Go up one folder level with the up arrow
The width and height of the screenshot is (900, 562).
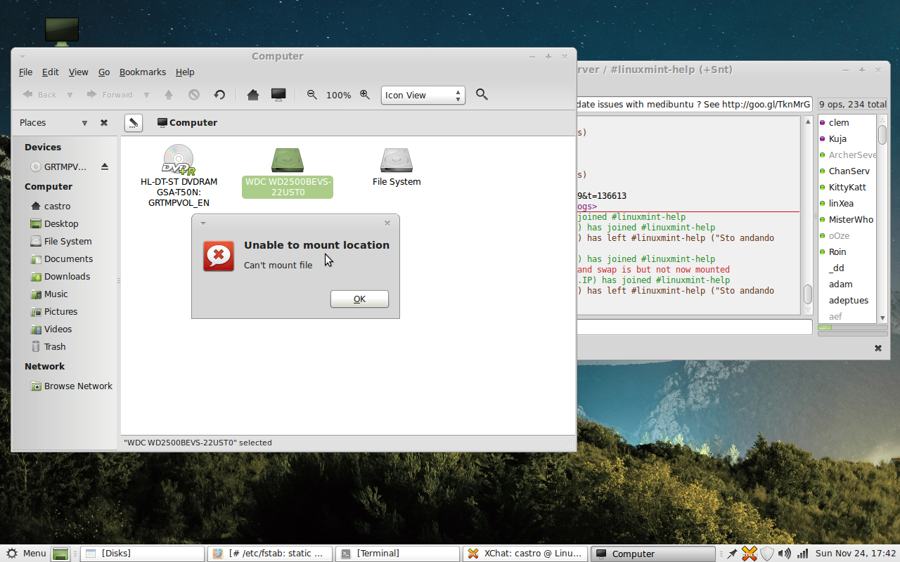pos(169,95)
